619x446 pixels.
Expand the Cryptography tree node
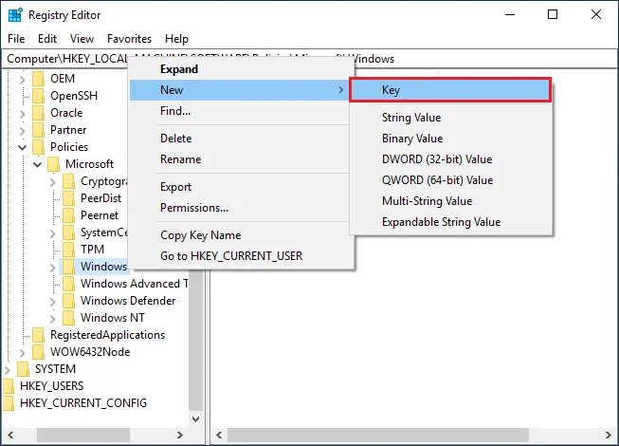[53, 182]
